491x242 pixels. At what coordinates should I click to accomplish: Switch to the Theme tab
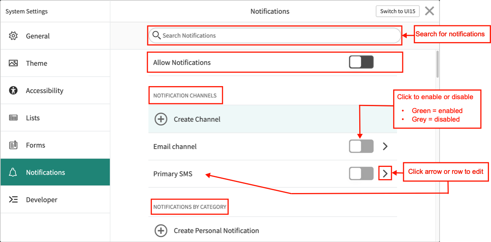pos(55,63)
